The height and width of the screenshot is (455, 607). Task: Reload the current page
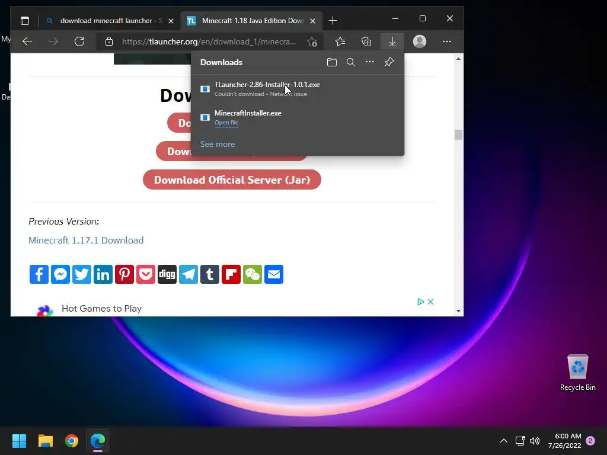pos(79,41)
